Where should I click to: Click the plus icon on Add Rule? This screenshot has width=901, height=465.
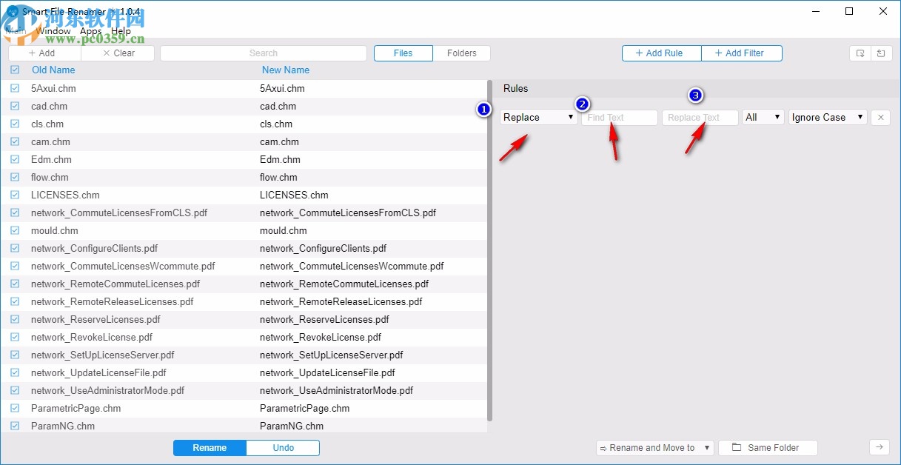click(637, 53)
